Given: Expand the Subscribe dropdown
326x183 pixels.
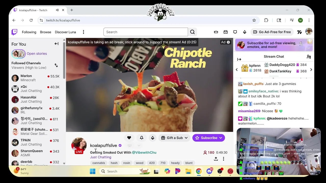Looking at the screenshot, I should pos(221,138).
